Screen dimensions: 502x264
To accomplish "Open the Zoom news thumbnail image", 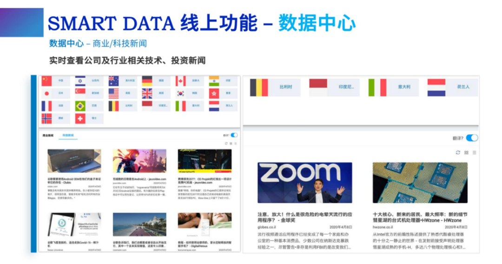I will click(304, 183).
